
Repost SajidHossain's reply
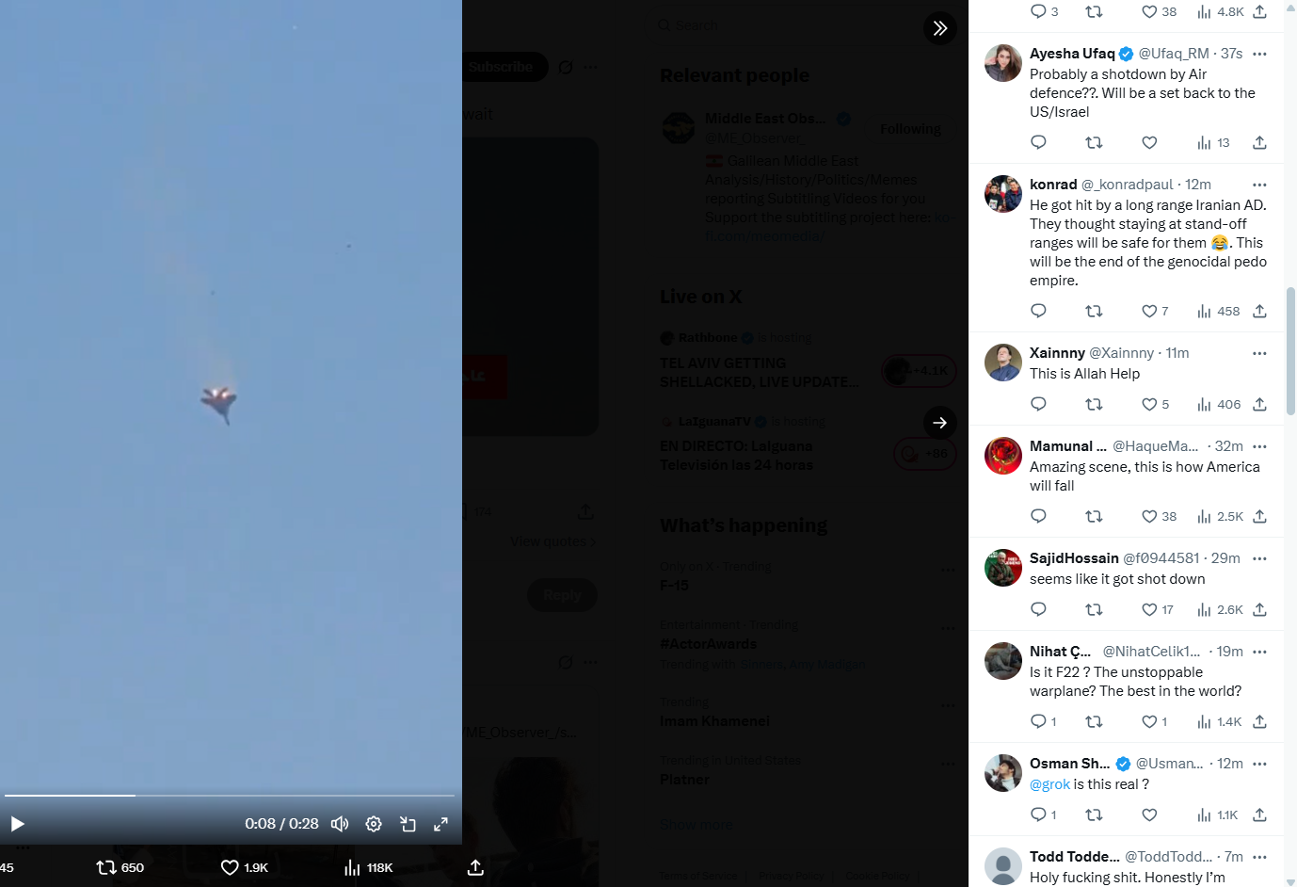[x=1094, y=610]
